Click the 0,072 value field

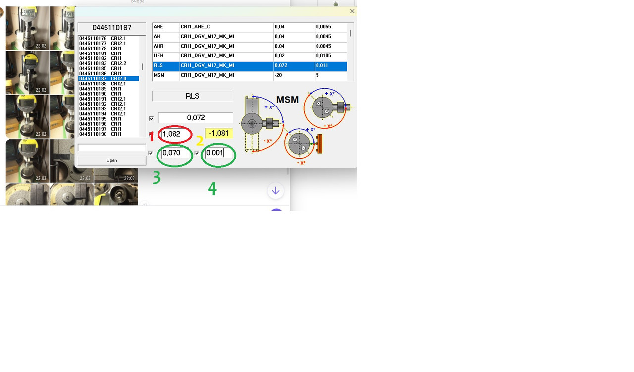(x=196, y=118)
